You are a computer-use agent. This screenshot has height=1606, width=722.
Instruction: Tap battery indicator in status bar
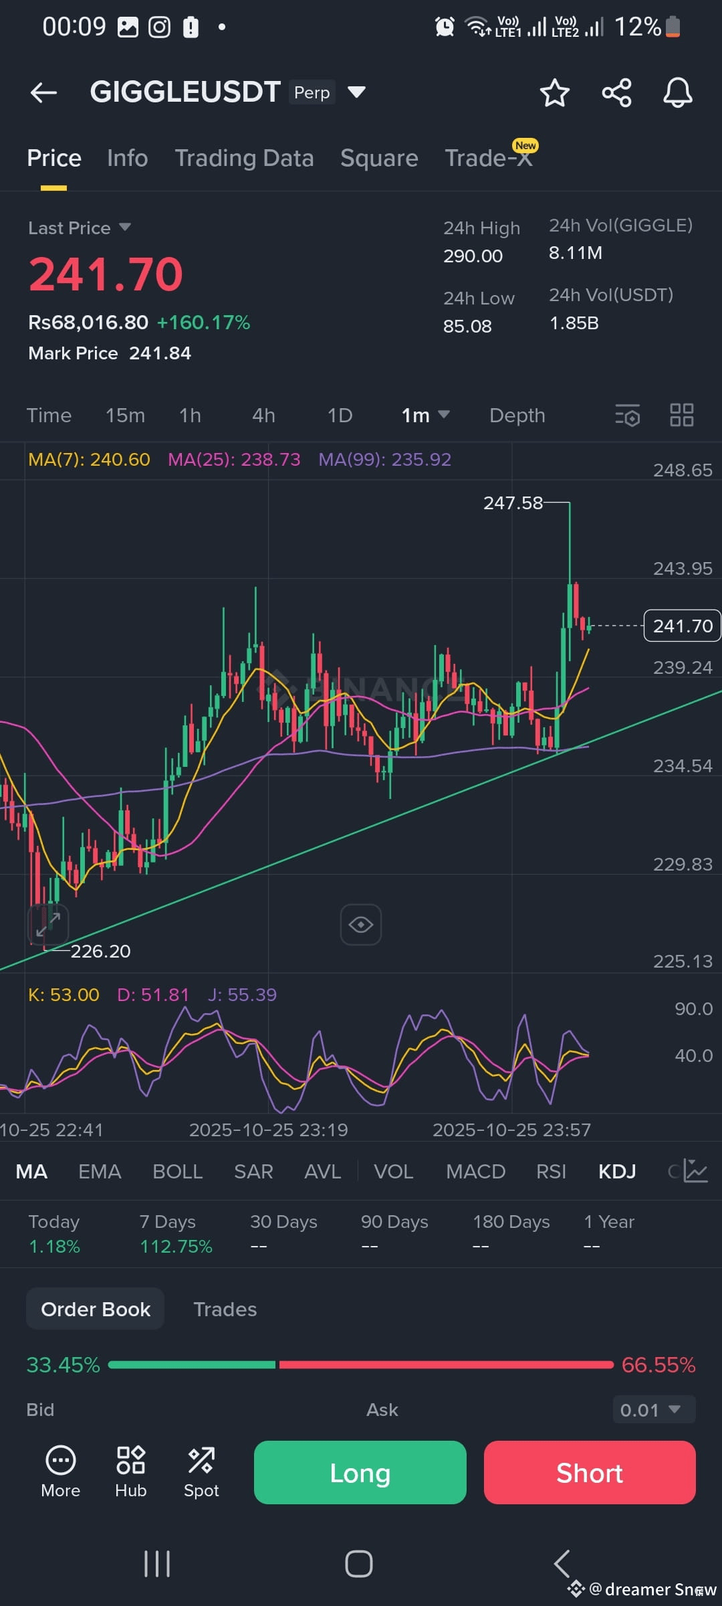point(673,27)
